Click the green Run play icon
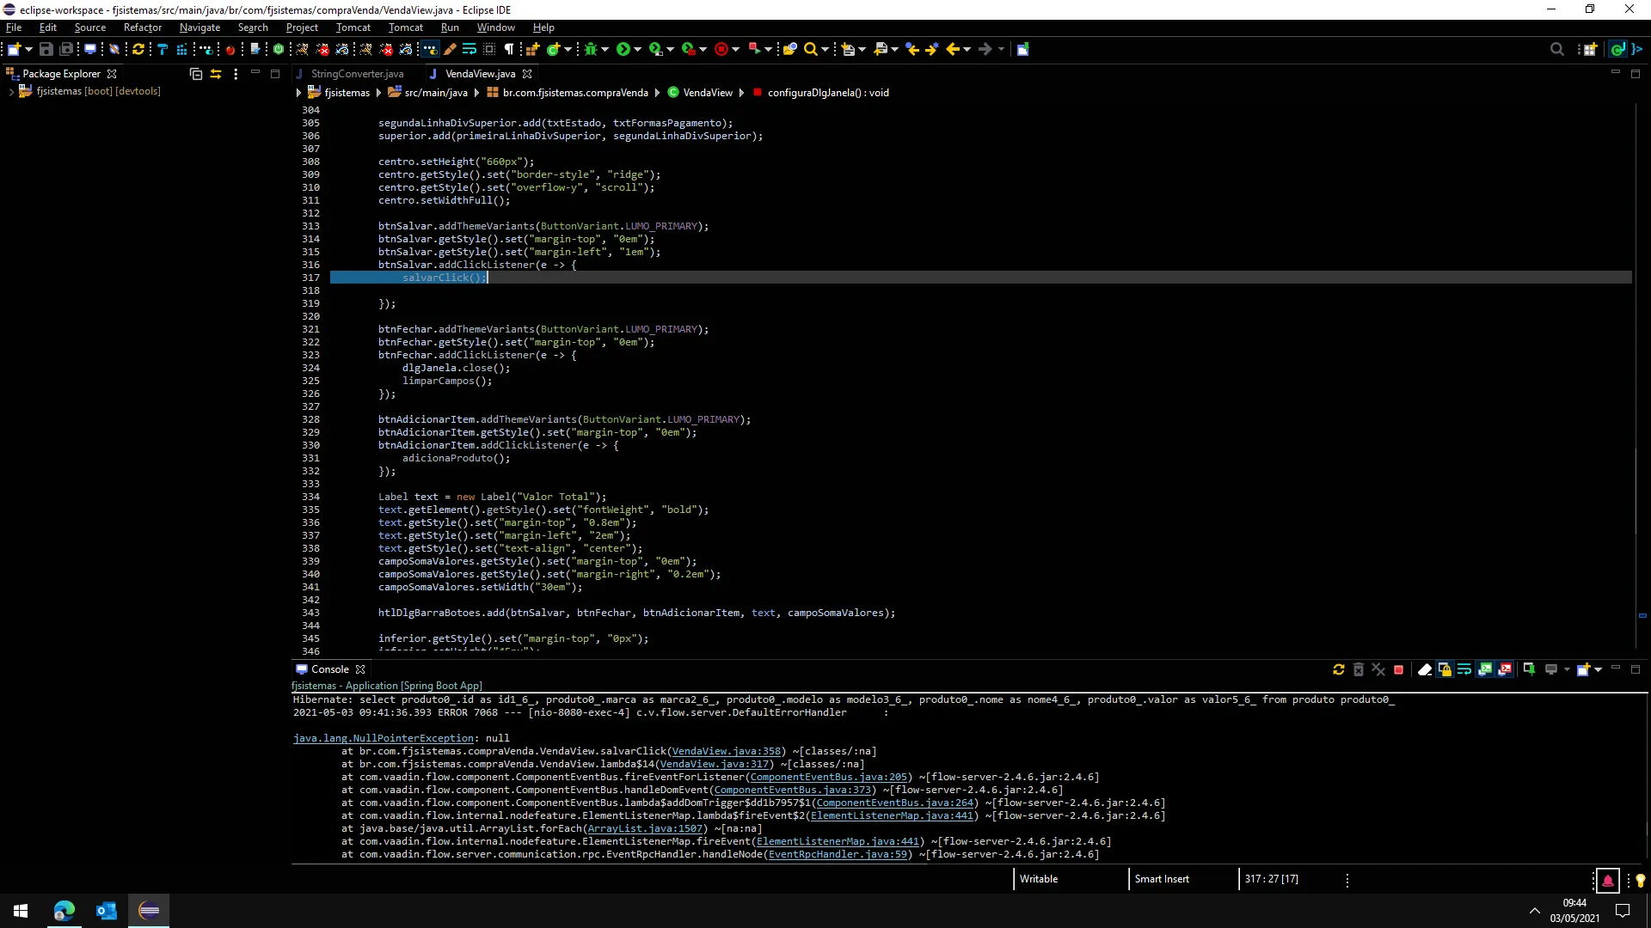This screenshot has width=1651, height=928. coord(623,49)
